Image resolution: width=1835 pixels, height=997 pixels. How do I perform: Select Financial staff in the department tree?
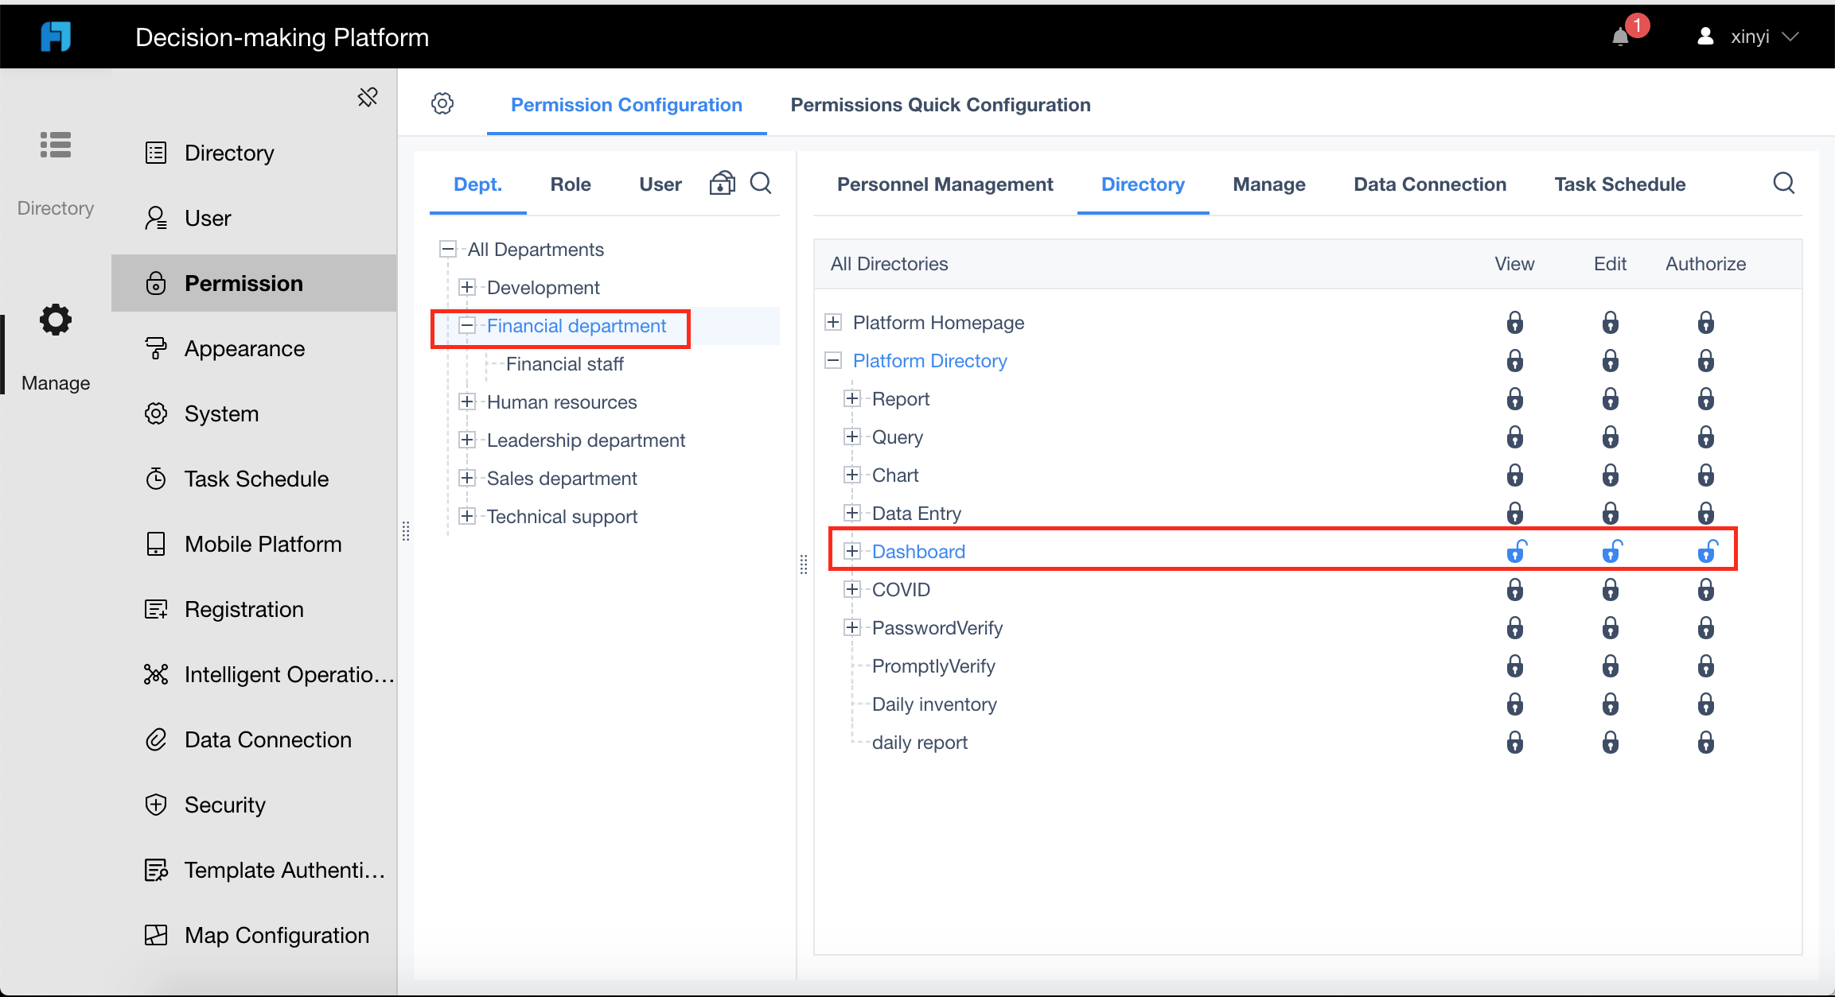tap(564, 364)
